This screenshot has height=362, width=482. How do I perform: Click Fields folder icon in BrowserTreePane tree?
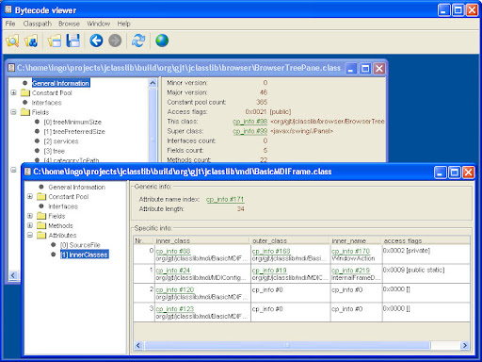click(x=25, y=112)
